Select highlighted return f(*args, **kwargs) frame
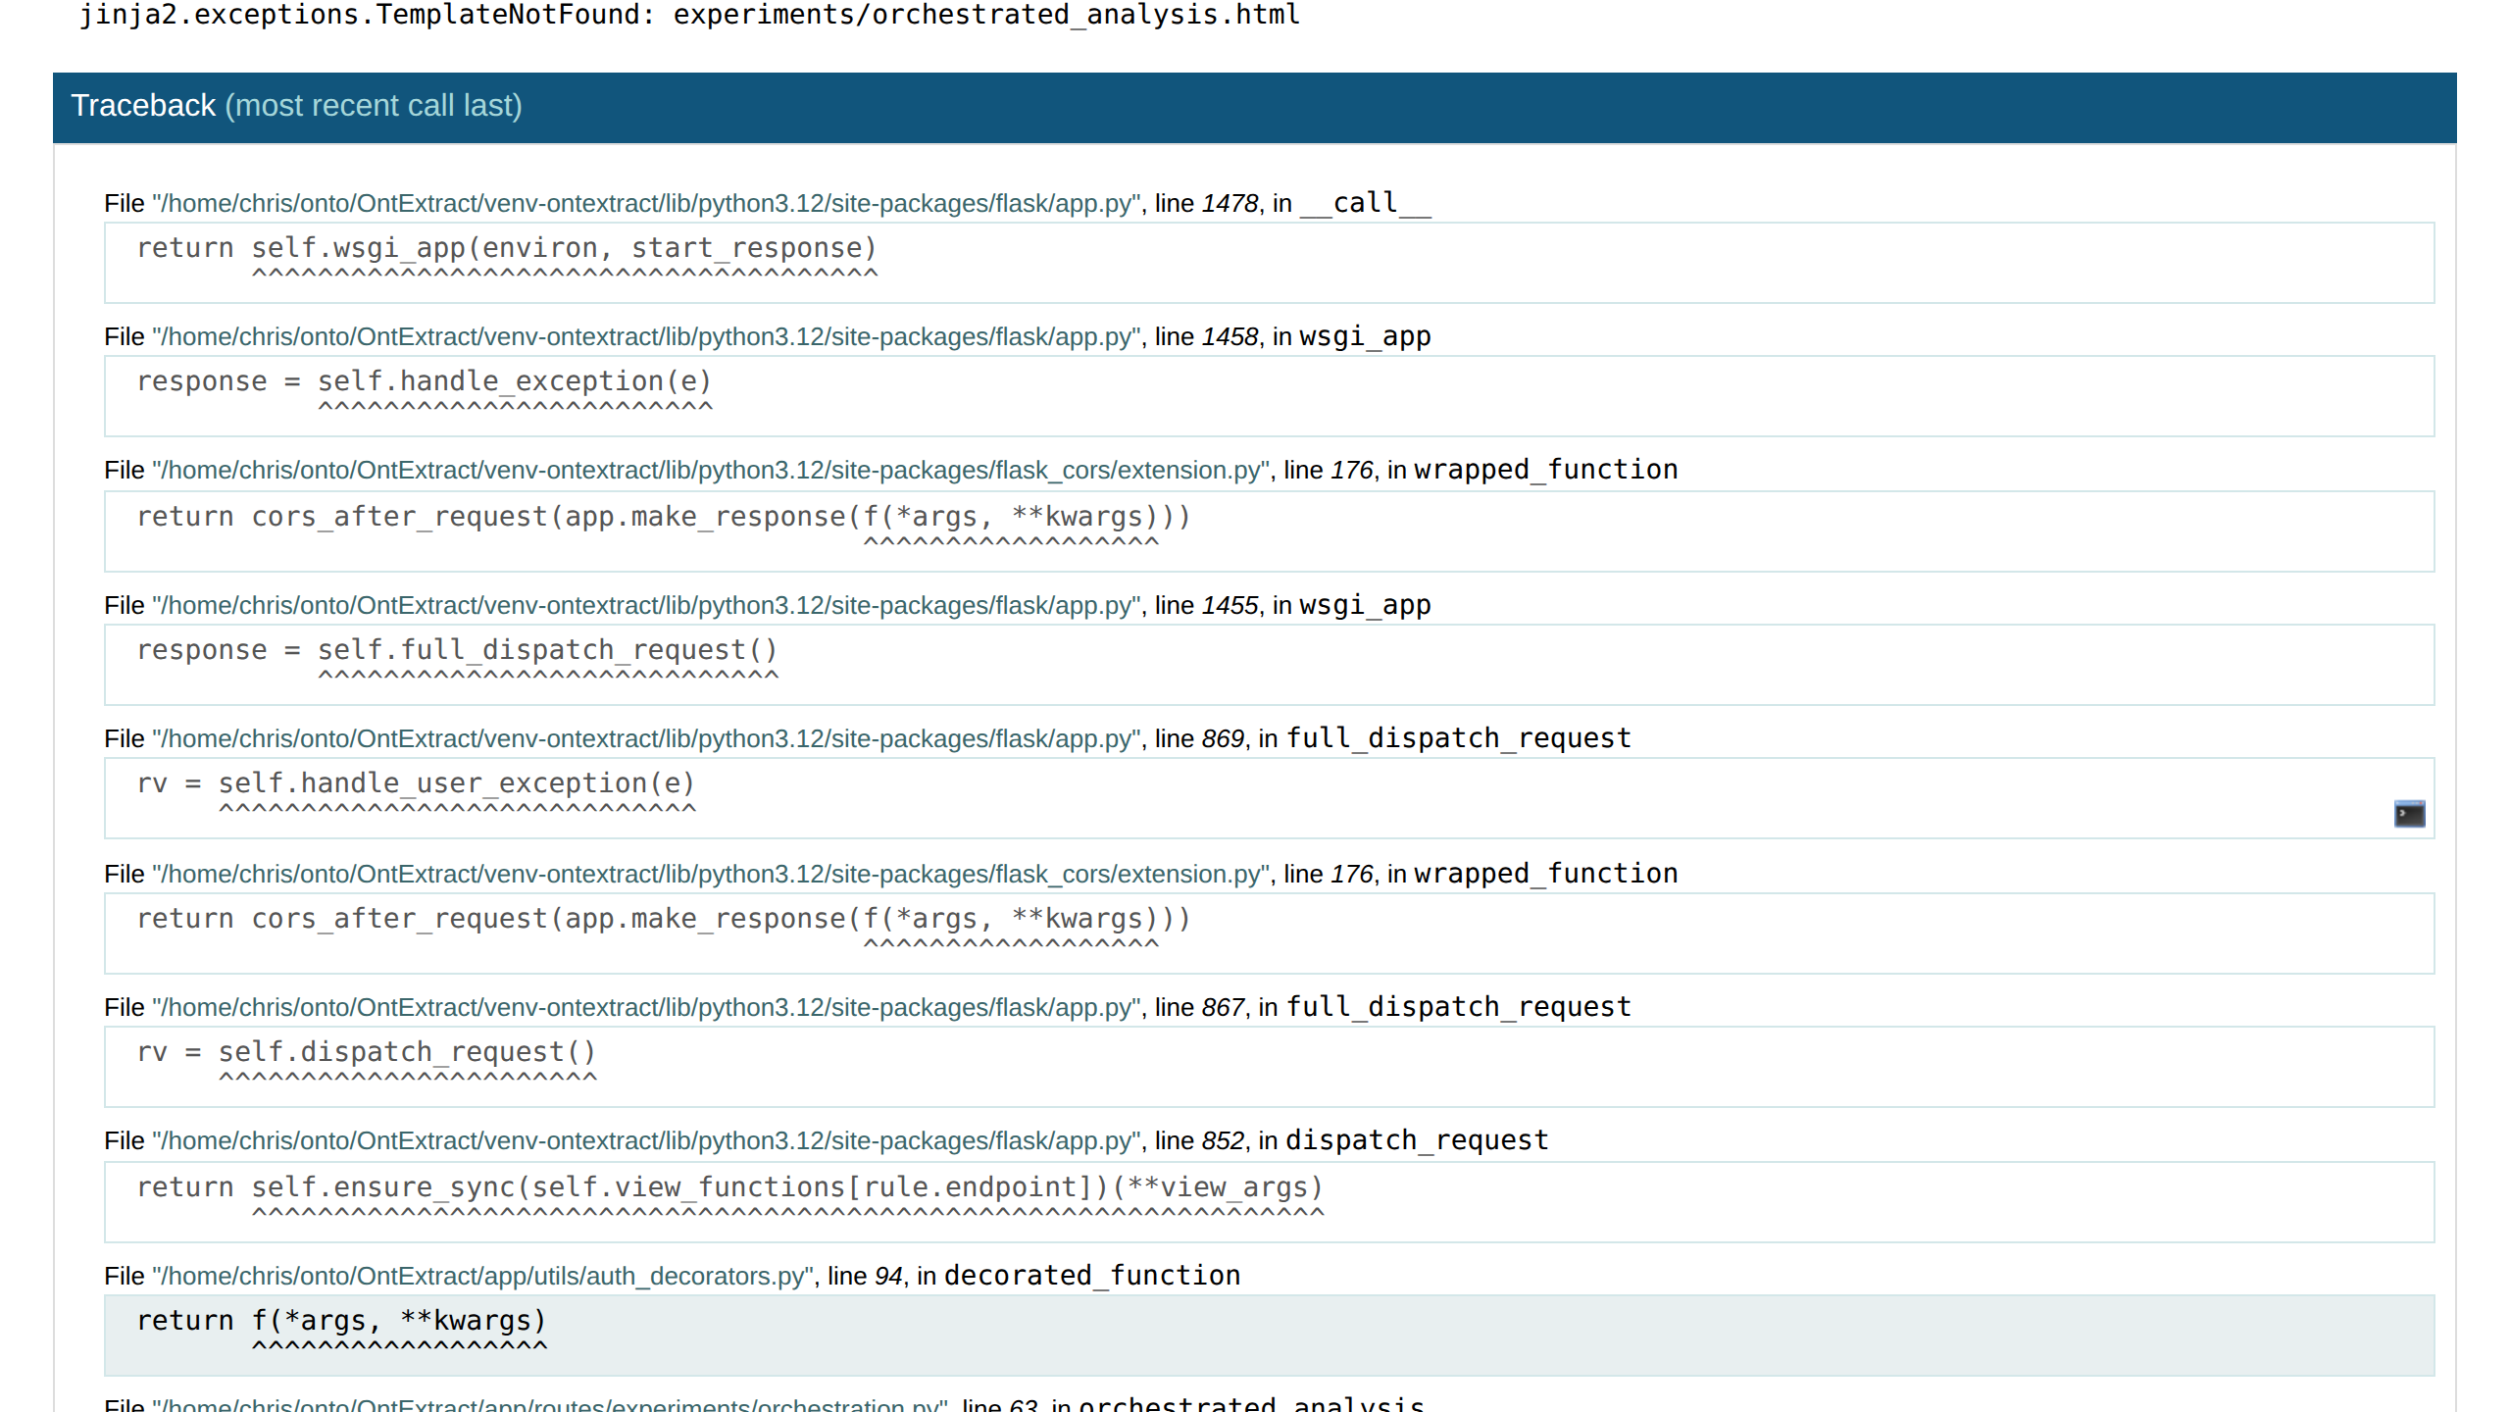2510x1412 pixels. (x=341, y=1322)
